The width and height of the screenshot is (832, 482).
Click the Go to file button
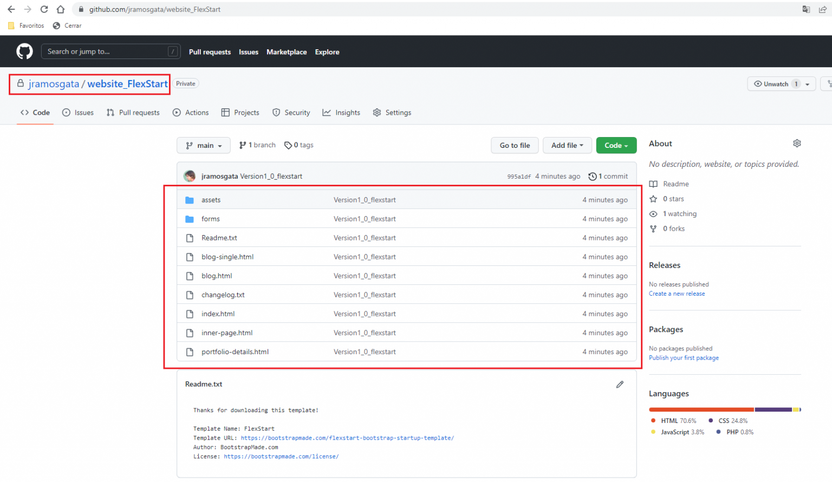[x=515, y=145]
